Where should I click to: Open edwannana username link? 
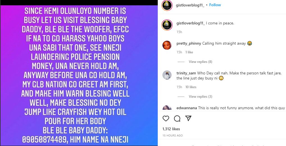[187, 108]
